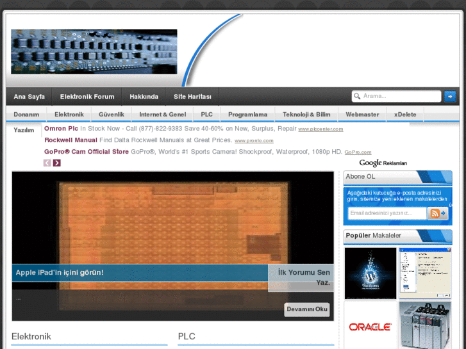Visit GoPro.com ad URL
This screenshot has width=466, height=349.
358,152
